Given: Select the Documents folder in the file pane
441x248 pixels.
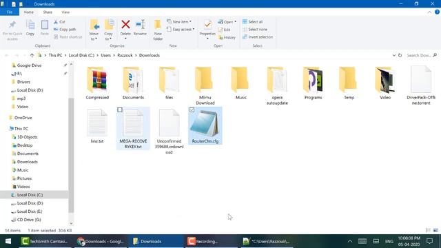Looking at the screenshot, I should (x=133, y=83).
